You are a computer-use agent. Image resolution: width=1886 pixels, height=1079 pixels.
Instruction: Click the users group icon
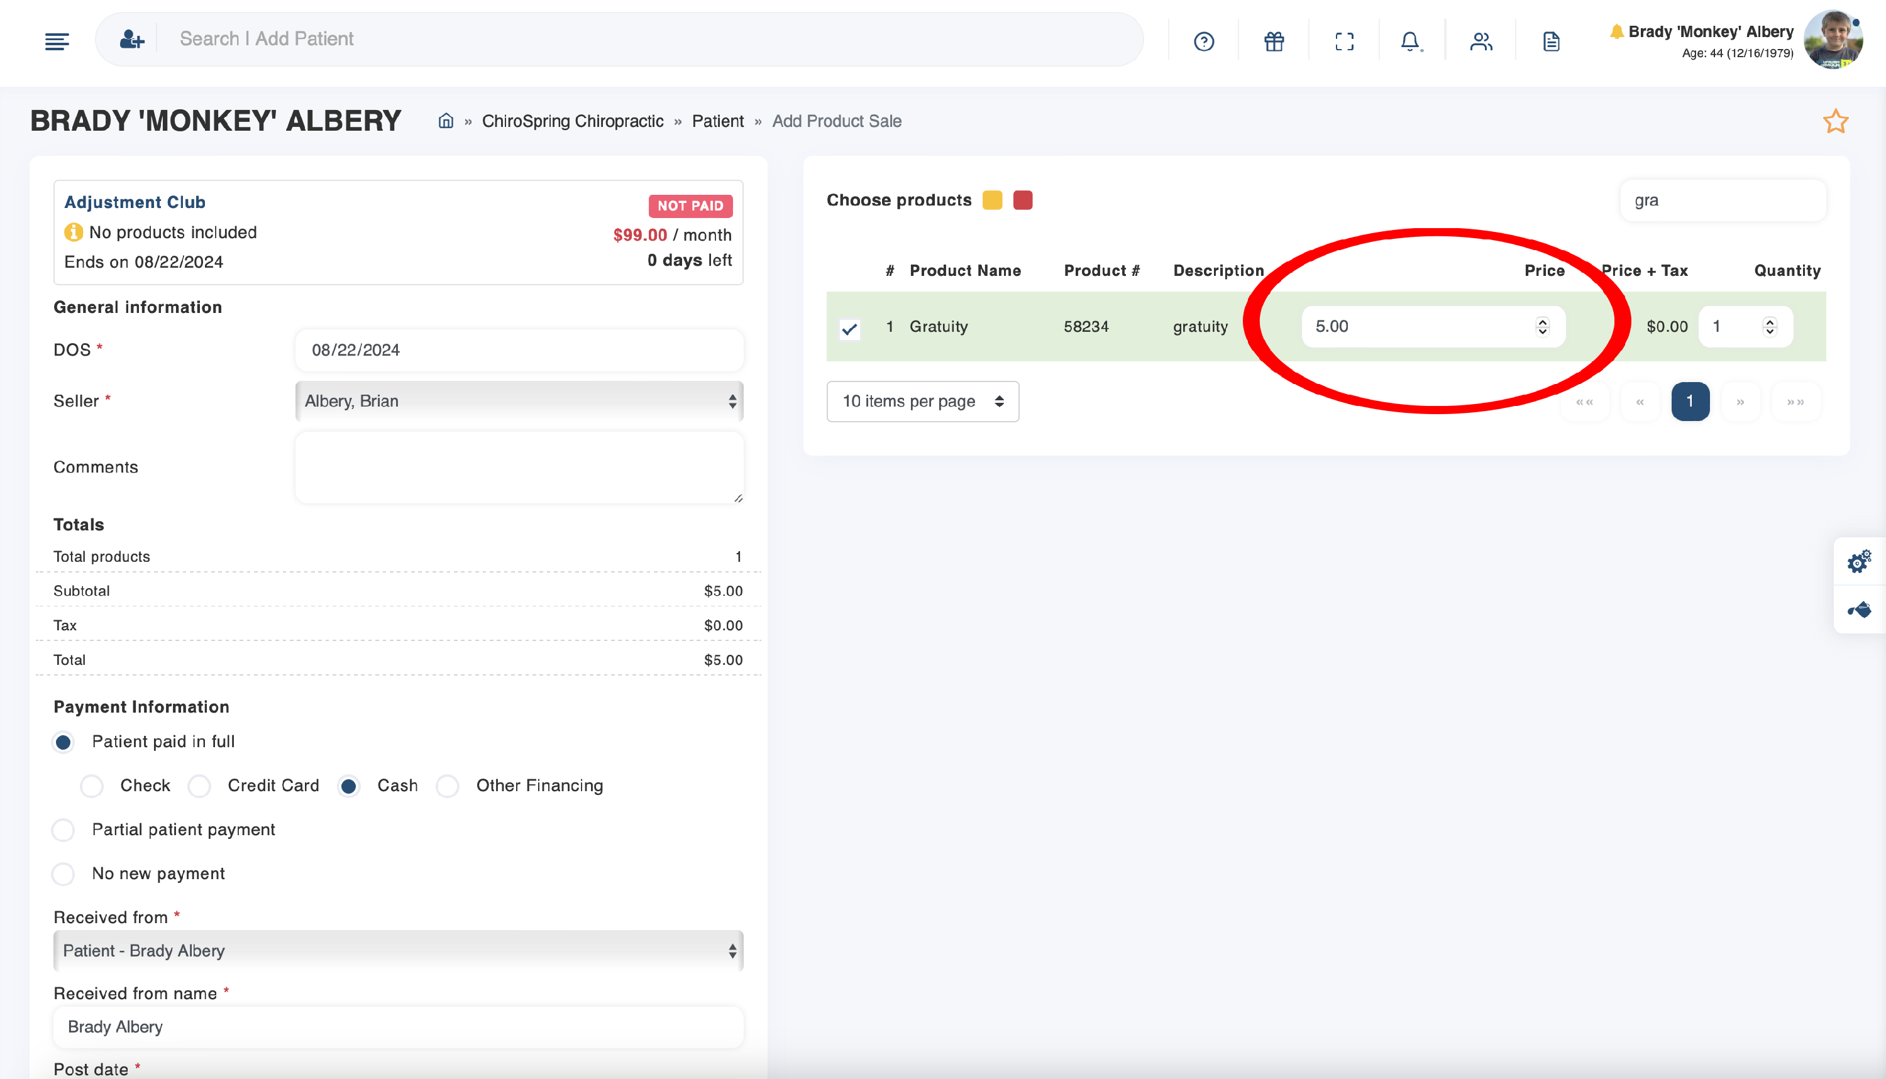(x=1481, y=41)
